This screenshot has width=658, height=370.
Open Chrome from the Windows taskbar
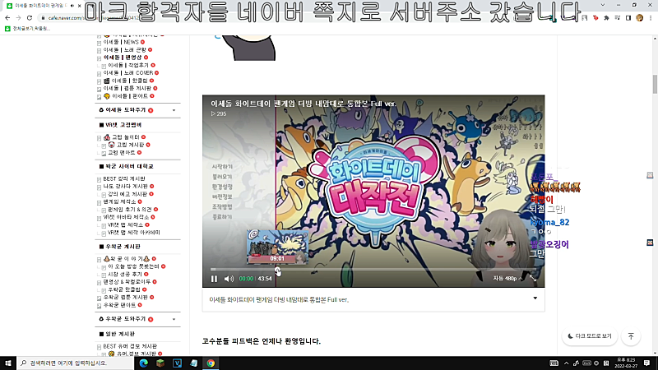[x=211, y=363]
